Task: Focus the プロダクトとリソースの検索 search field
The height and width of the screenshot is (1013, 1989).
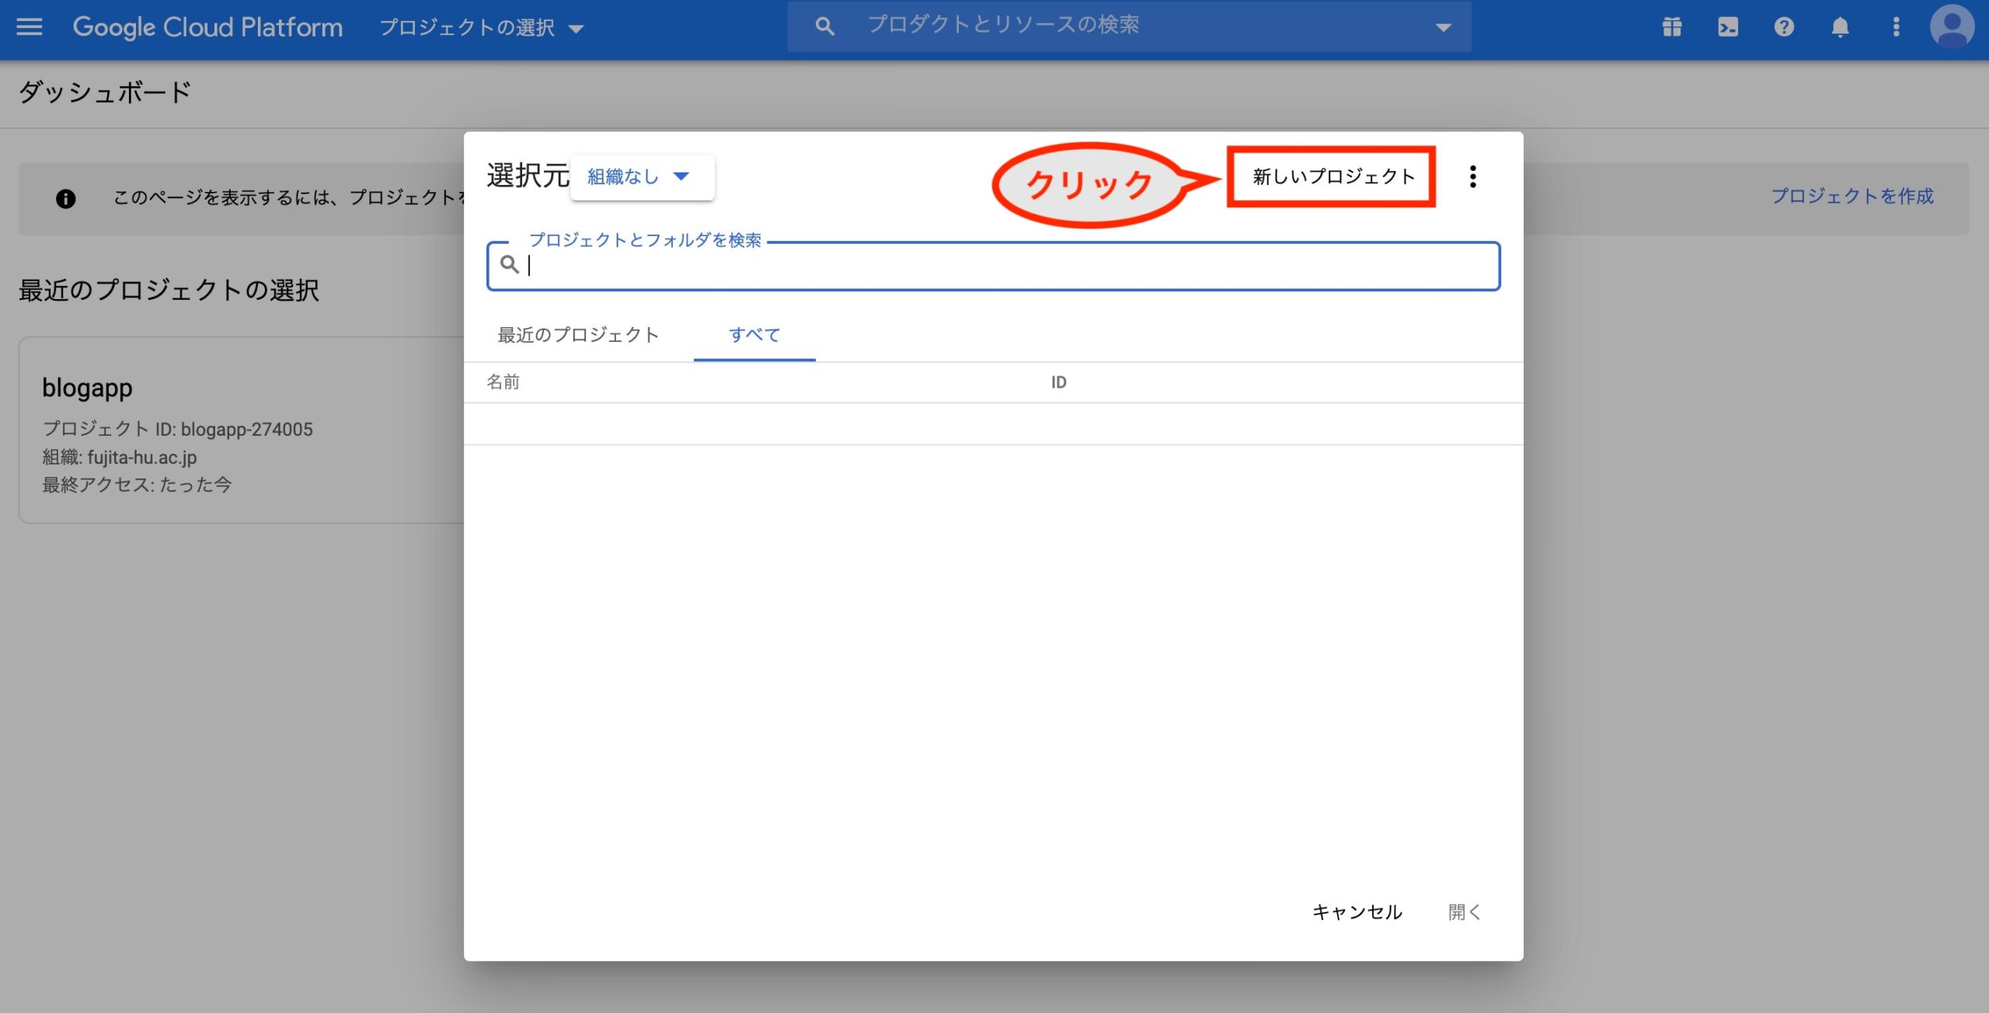Action: [1129, 26]
